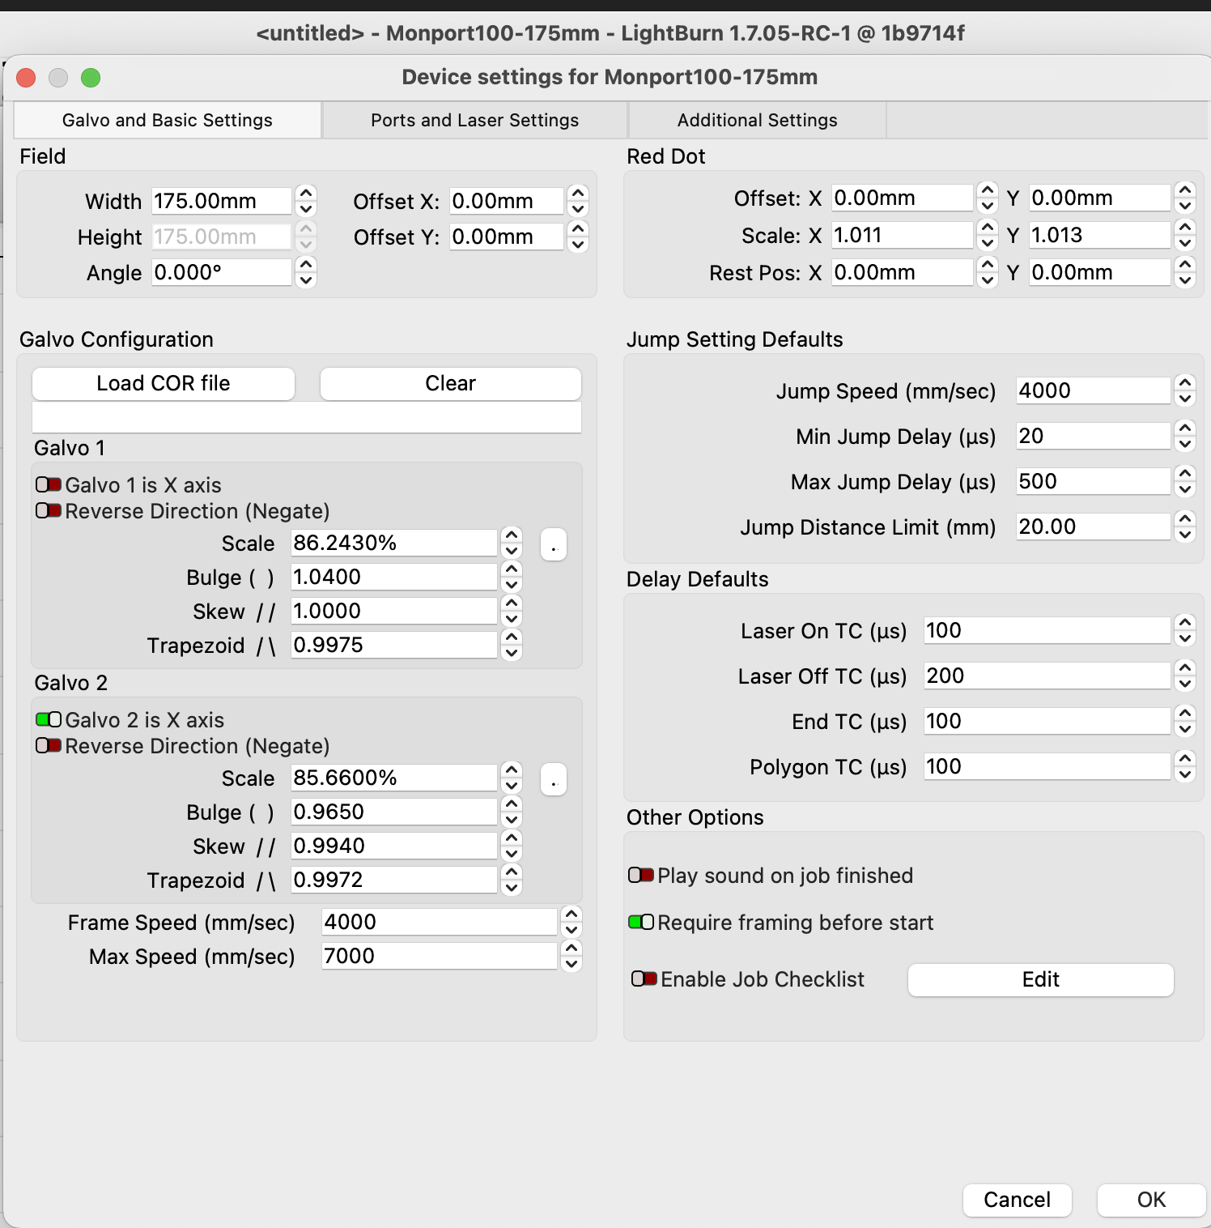The width and height of the screenshot is (1211, 1228).
Task: Click the Galvo 2 Bulge stepper arrows
Action: click(512, 812)
